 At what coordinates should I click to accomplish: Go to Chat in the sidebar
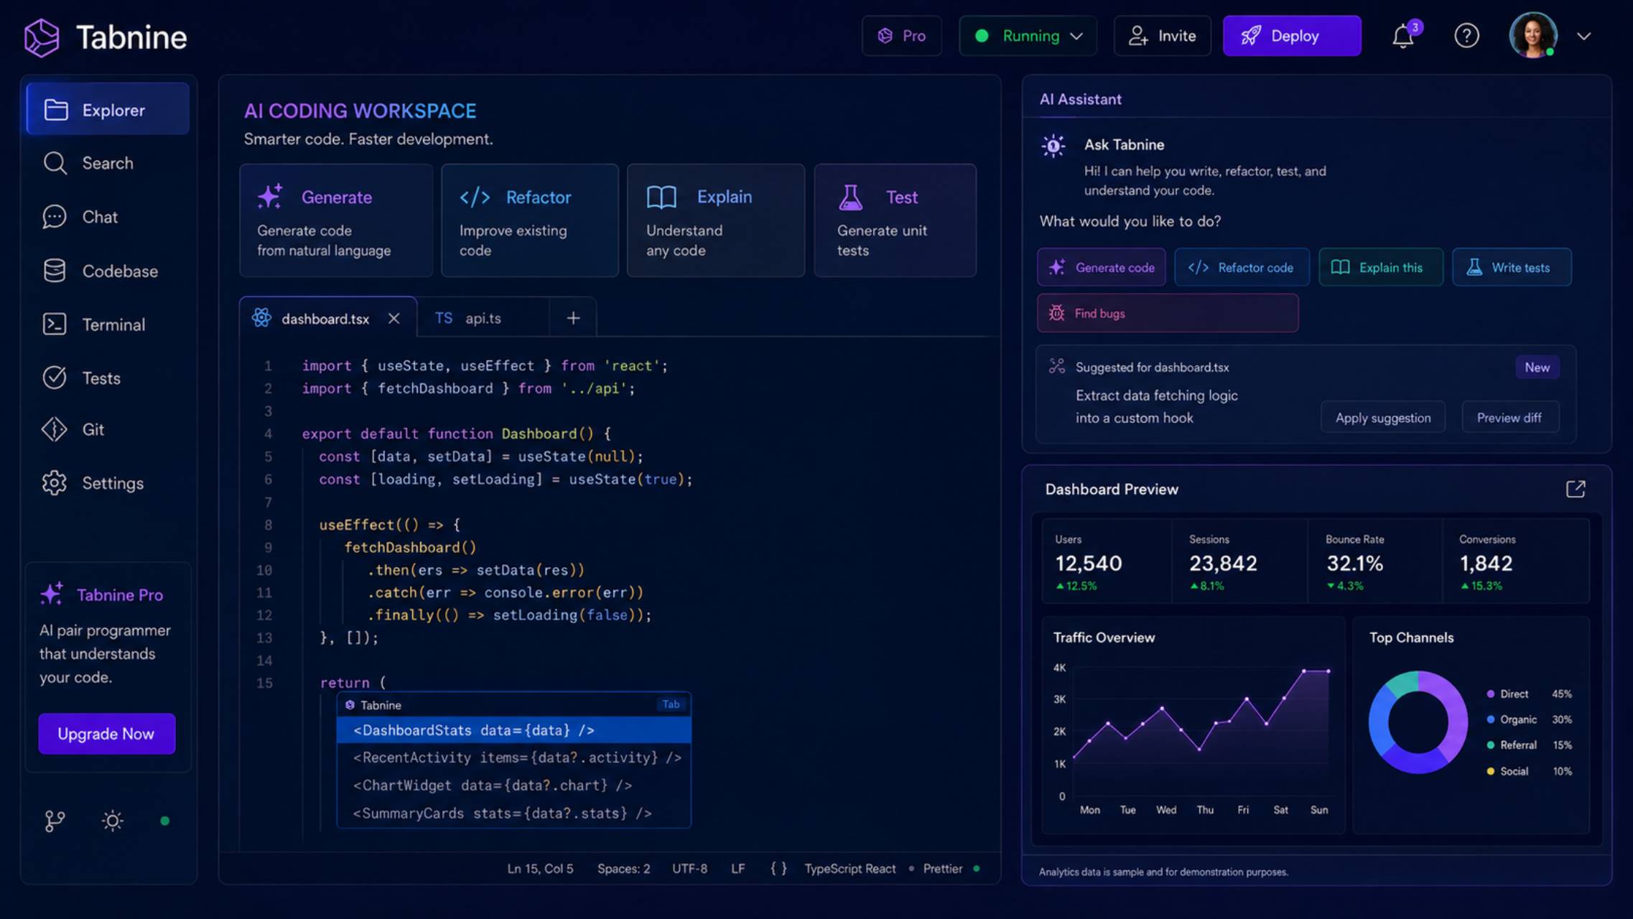(x=108, y=217)
